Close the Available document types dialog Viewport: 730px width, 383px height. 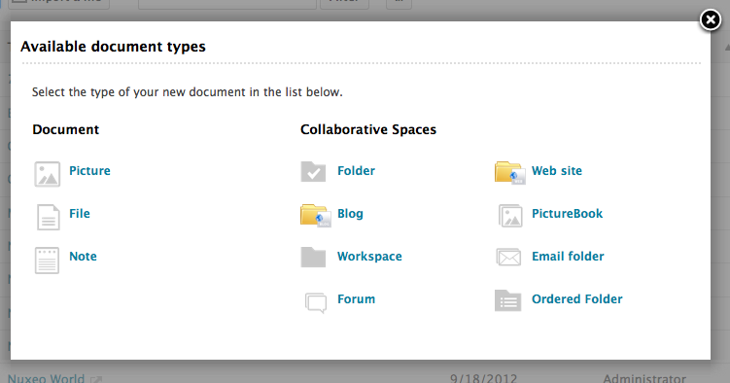pyautogui.click(x=711, y=20)
